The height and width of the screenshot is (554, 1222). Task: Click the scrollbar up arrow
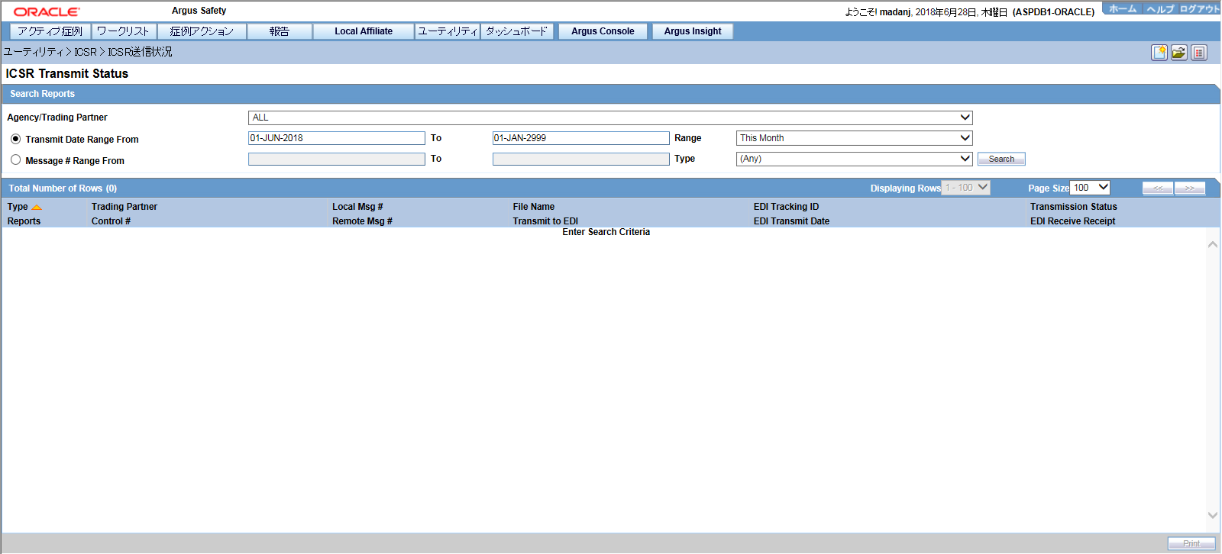coord(1213,245)
